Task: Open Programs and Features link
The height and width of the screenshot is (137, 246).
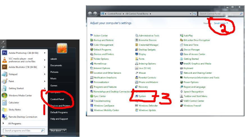Action: [x=105, y=87]
